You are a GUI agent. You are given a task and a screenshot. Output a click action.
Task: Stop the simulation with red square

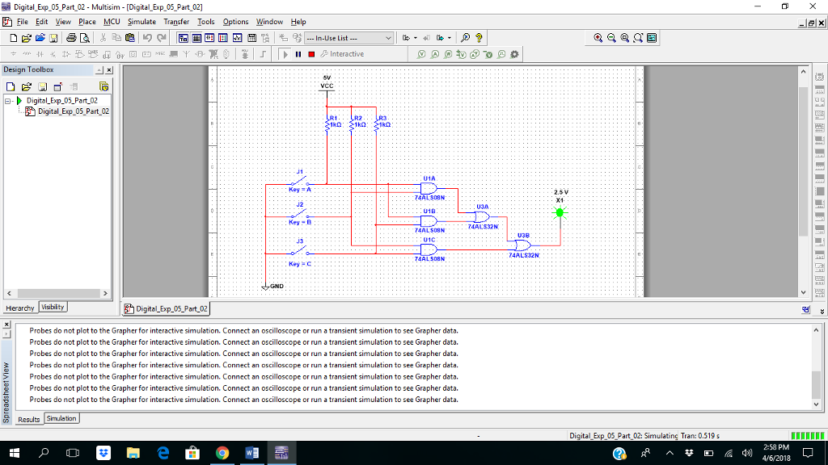click(310, 54)
